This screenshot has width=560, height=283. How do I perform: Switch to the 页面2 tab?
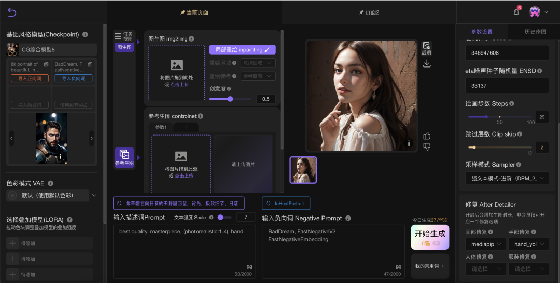[x=369, y=12]
